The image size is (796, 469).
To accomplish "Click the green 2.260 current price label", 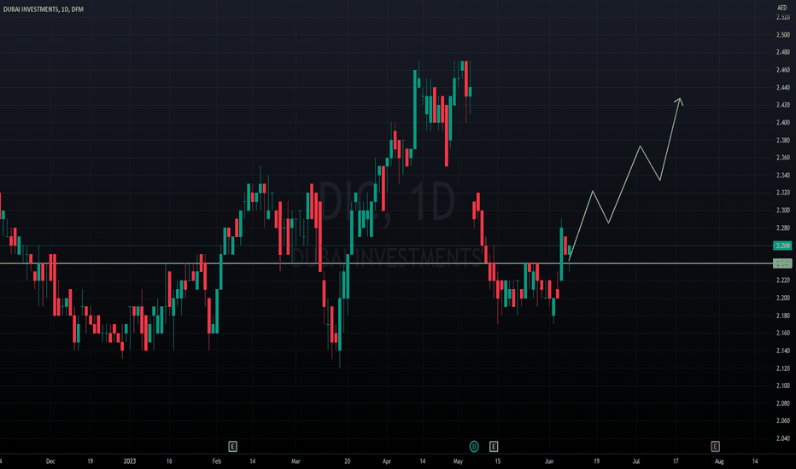I will click(x=782, y=246).
